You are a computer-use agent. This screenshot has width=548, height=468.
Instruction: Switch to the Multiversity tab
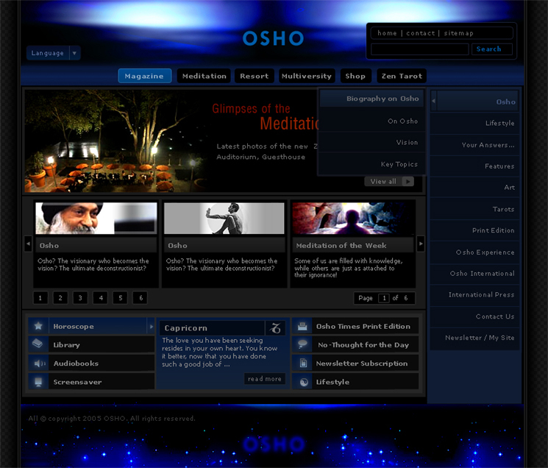(307, 76)
